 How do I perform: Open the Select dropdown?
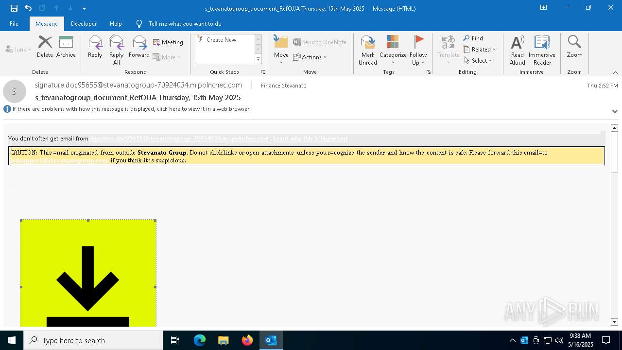tap(478, 60)
